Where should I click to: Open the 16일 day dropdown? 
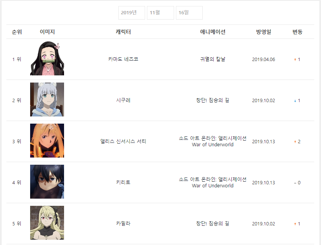190,13
